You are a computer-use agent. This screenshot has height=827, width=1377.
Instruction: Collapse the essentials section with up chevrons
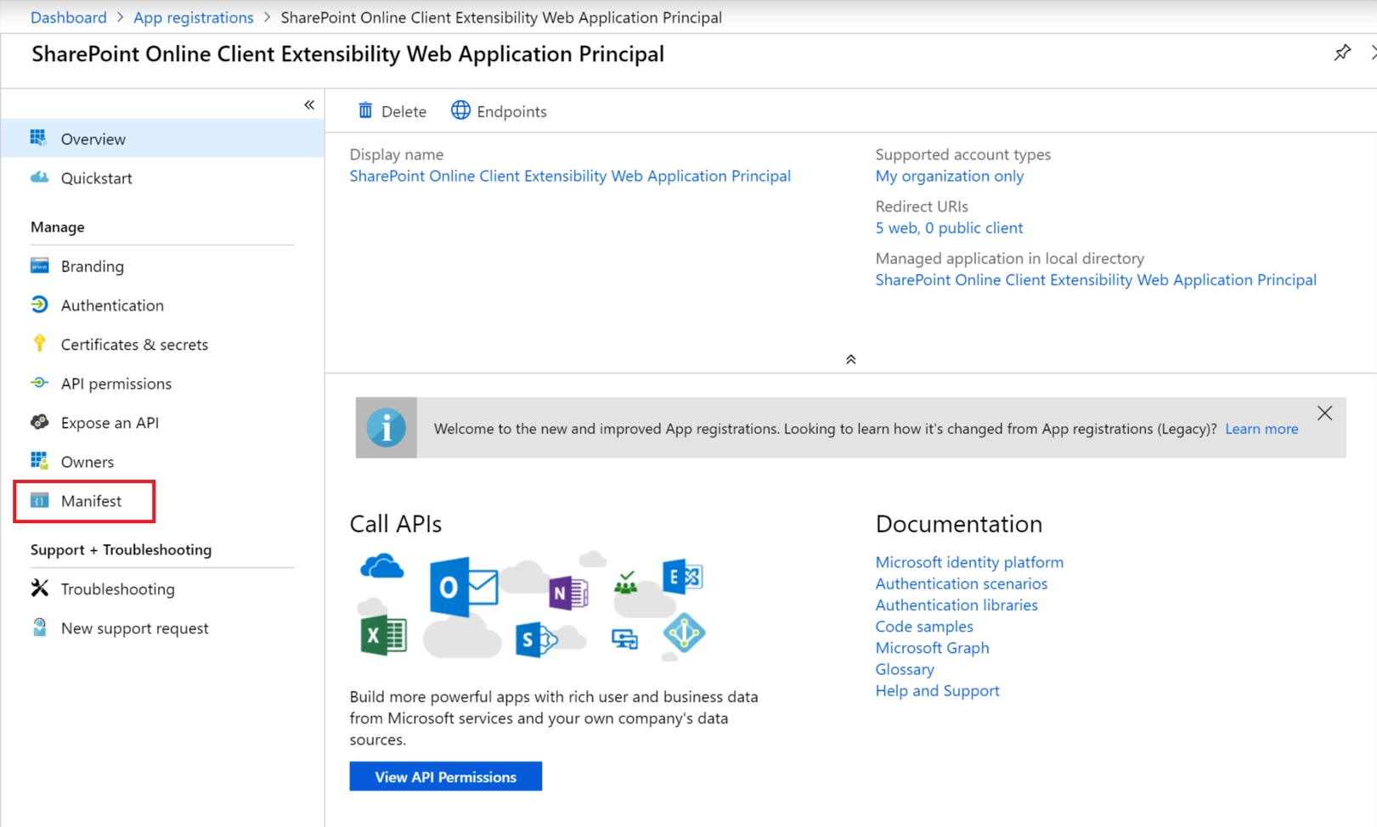click(850, 359)
